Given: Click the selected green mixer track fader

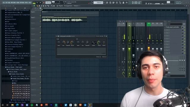Looking at the screenshot, I should point(129,49).
